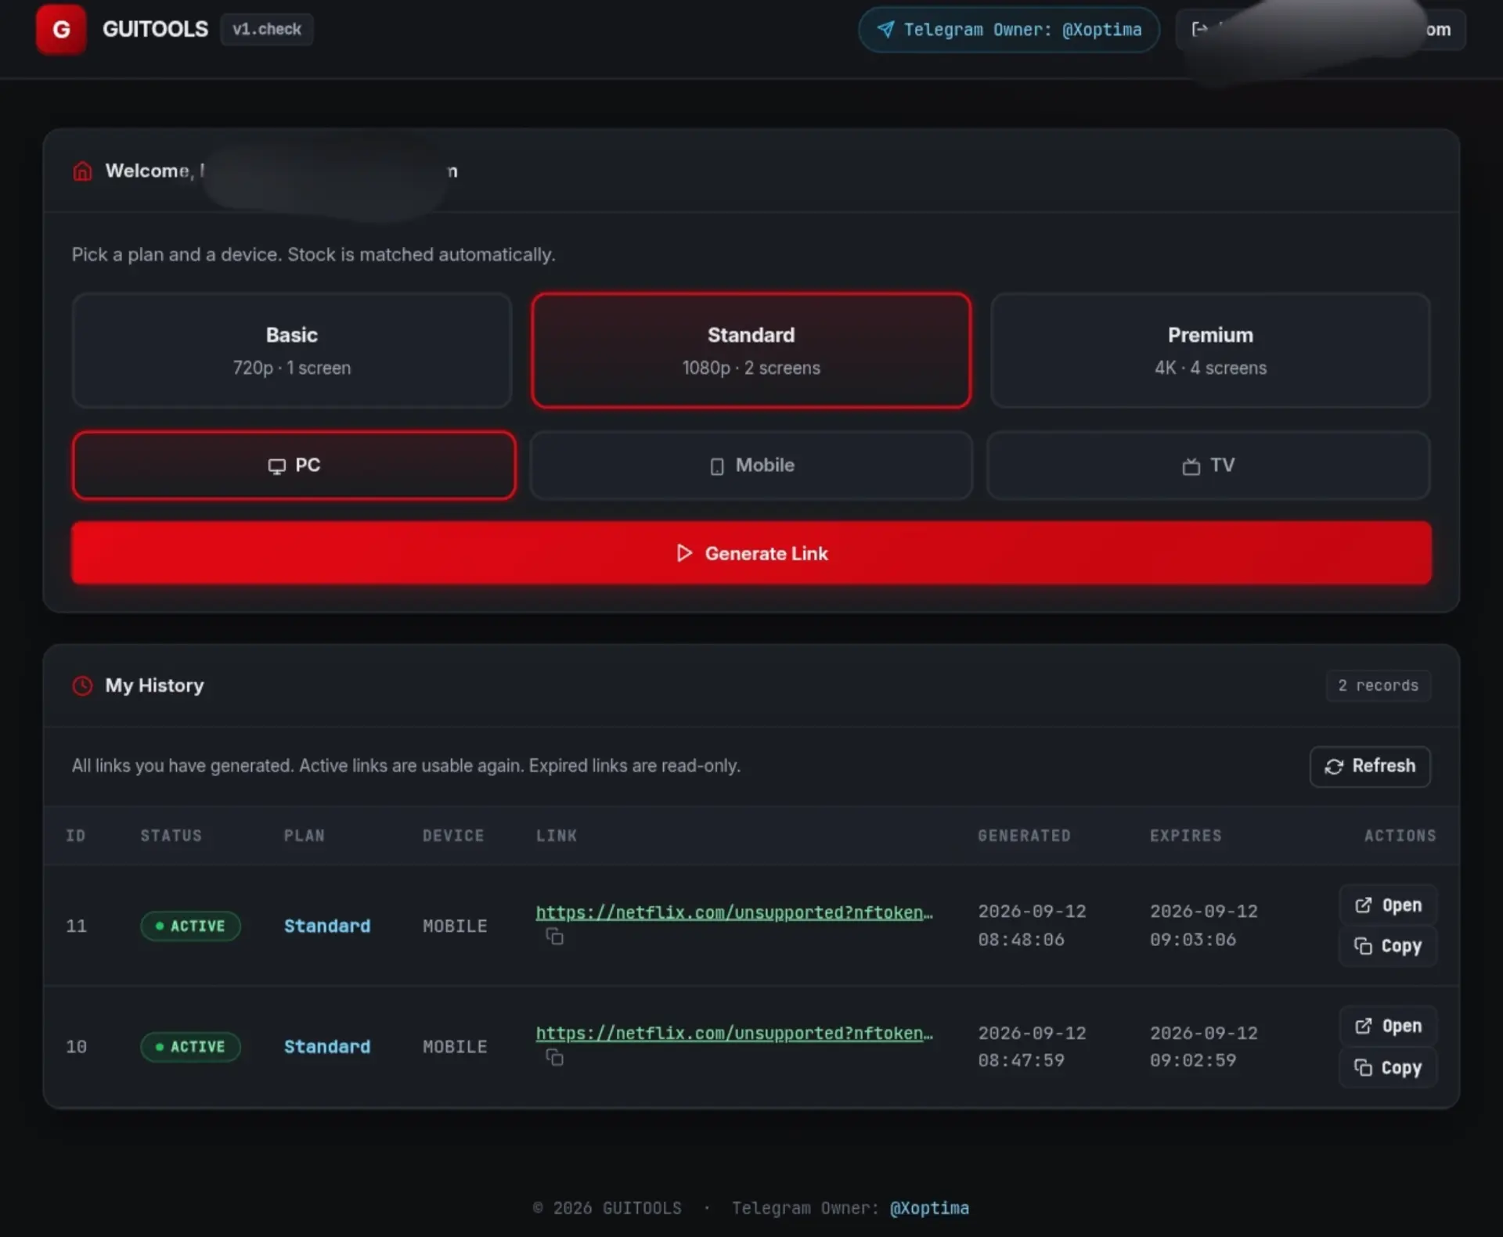Copy the link for record 10
The image size is (1503, 1237).
click(x=1388, y=1068)
